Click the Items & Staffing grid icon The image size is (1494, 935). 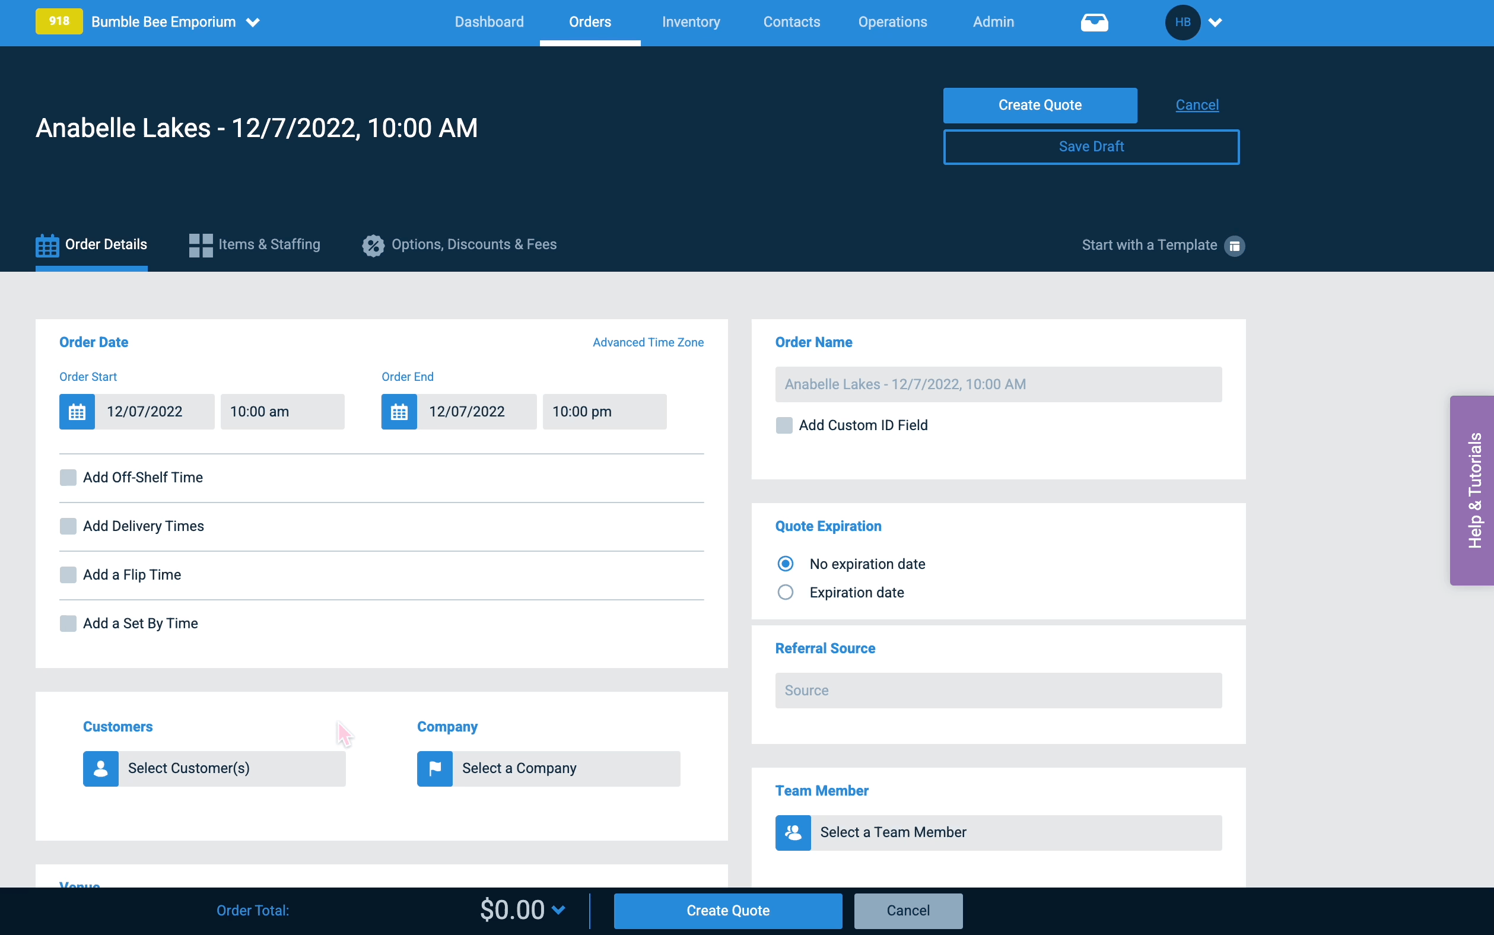[x=201, y=245]
